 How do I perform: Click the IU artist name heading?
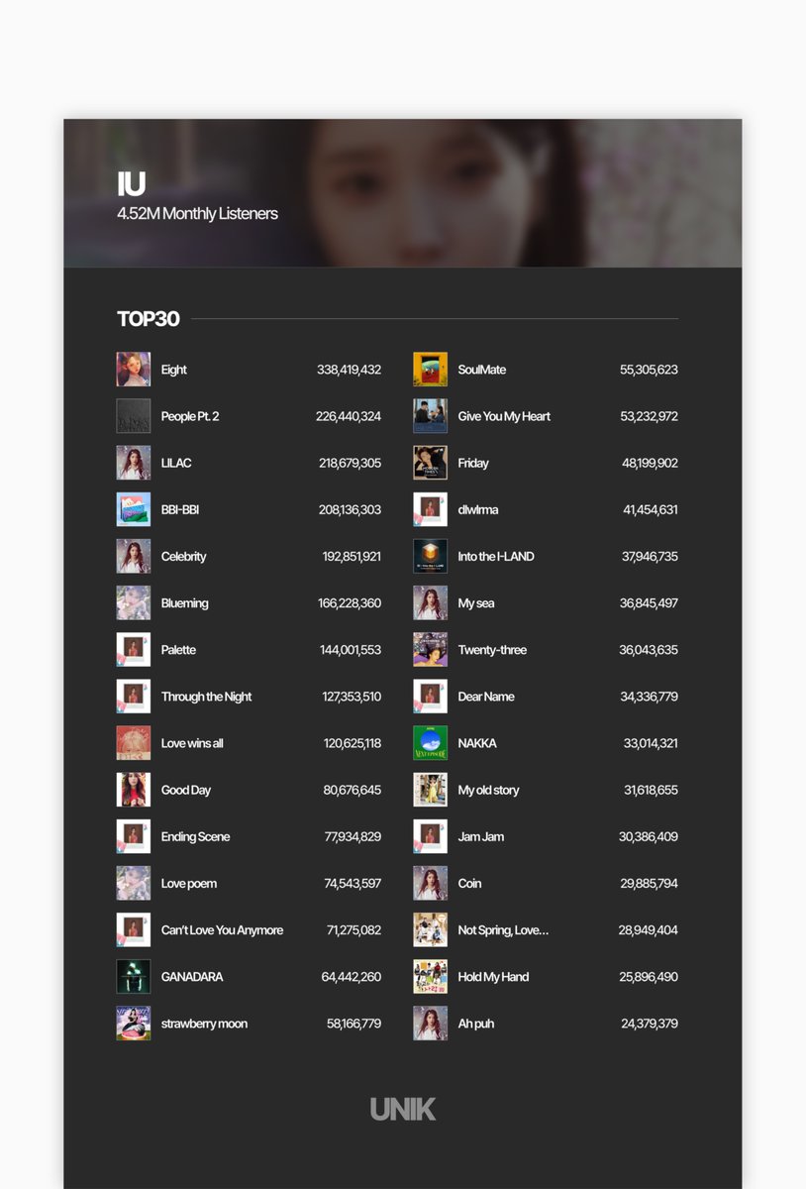[x=131, y=183]
